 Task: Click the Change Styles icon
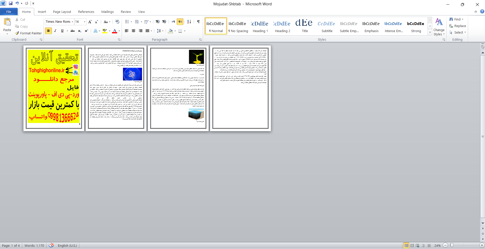pyautogui.click(x=439, y=22)
